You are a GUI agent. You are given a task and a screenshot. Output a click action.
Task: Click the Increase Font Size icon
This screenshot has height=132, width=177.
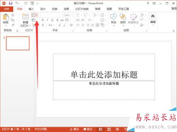point(59,25)
